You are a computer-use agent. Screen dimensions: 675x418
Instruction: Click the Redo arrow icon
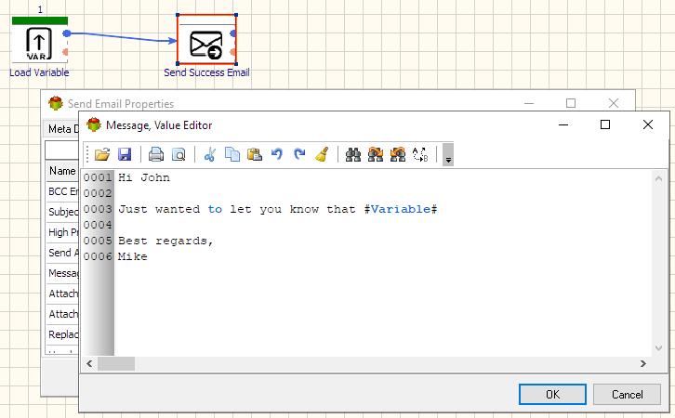tap(299, 154)
